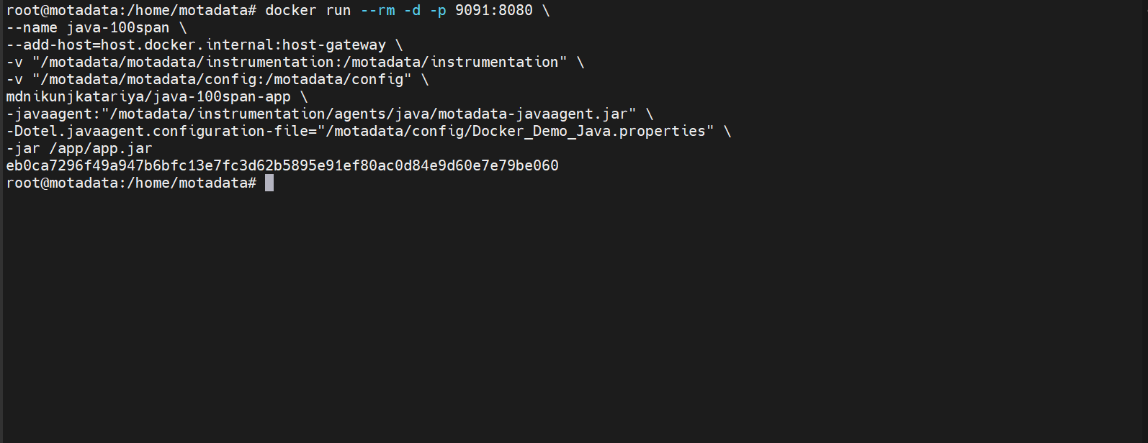
Task: Click the '-jar /app/app.jar' line
Action: pyautogui.click(x=79, y=148)
